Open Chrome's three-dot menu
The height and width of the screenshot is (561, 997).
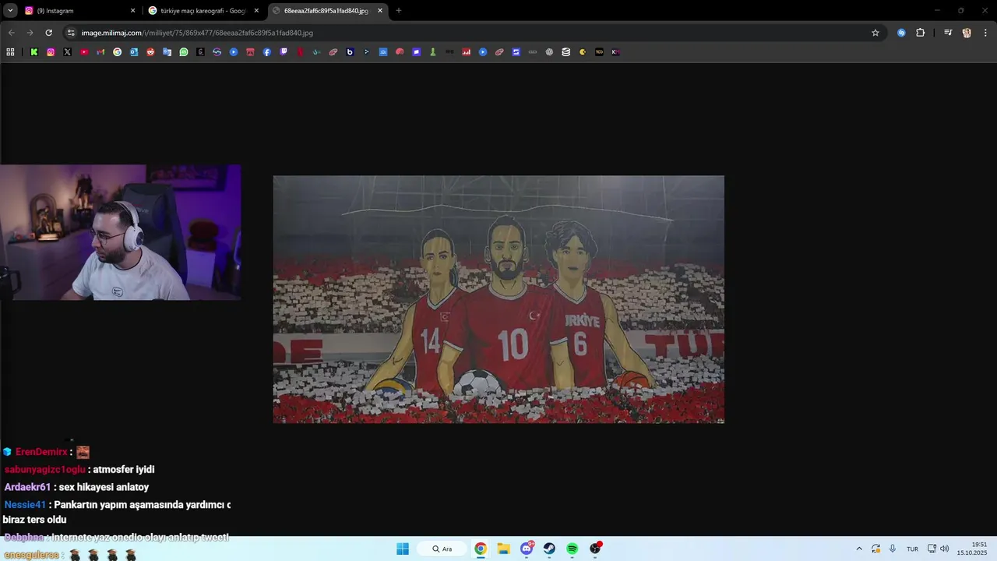(x=985, y=33)
